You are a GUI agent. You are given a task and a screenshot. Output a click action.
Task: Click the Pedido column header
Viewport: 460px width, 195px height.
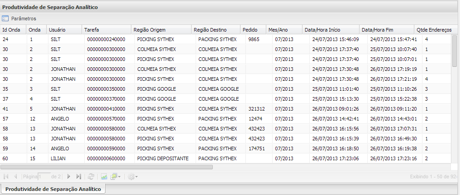[250, 30]
